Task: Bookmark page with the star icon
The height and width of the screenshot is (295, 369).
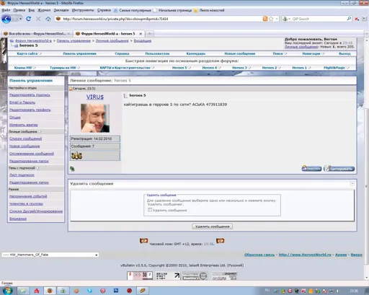Action: (x=271, y=19)
